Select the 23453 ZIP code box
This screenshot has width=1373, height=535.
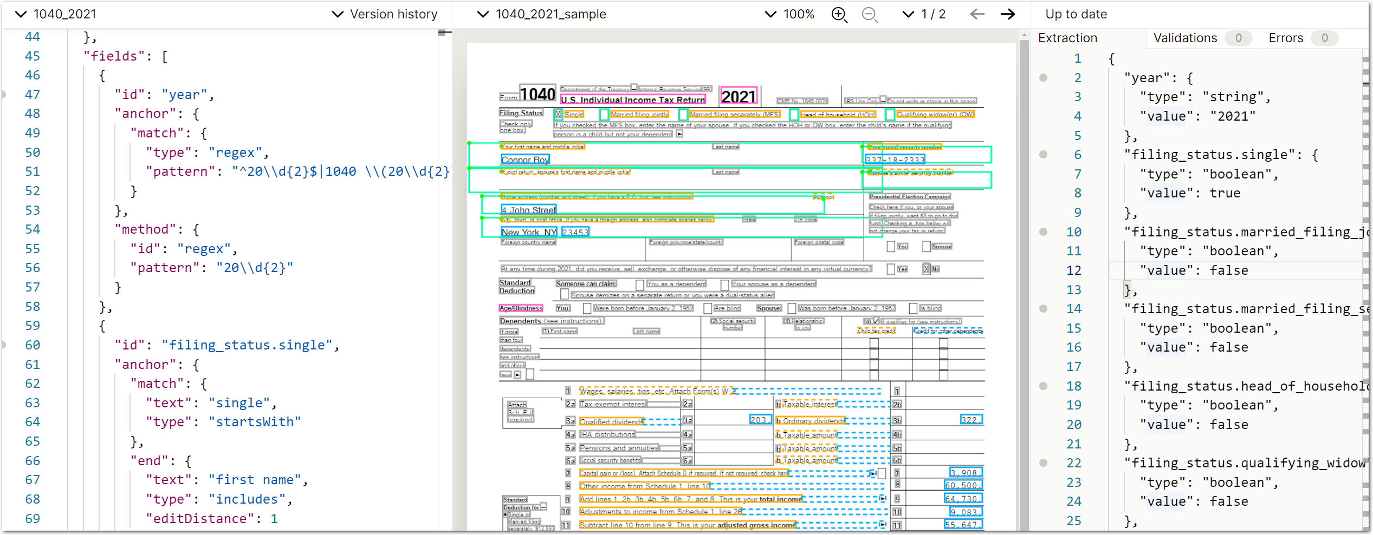click(575, 232)
